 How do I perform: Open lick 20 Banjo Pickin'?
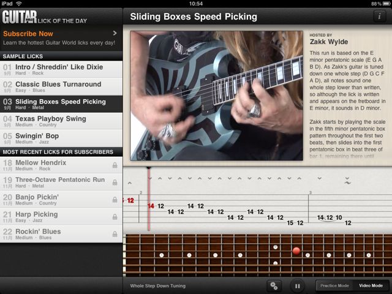point(61,200)
